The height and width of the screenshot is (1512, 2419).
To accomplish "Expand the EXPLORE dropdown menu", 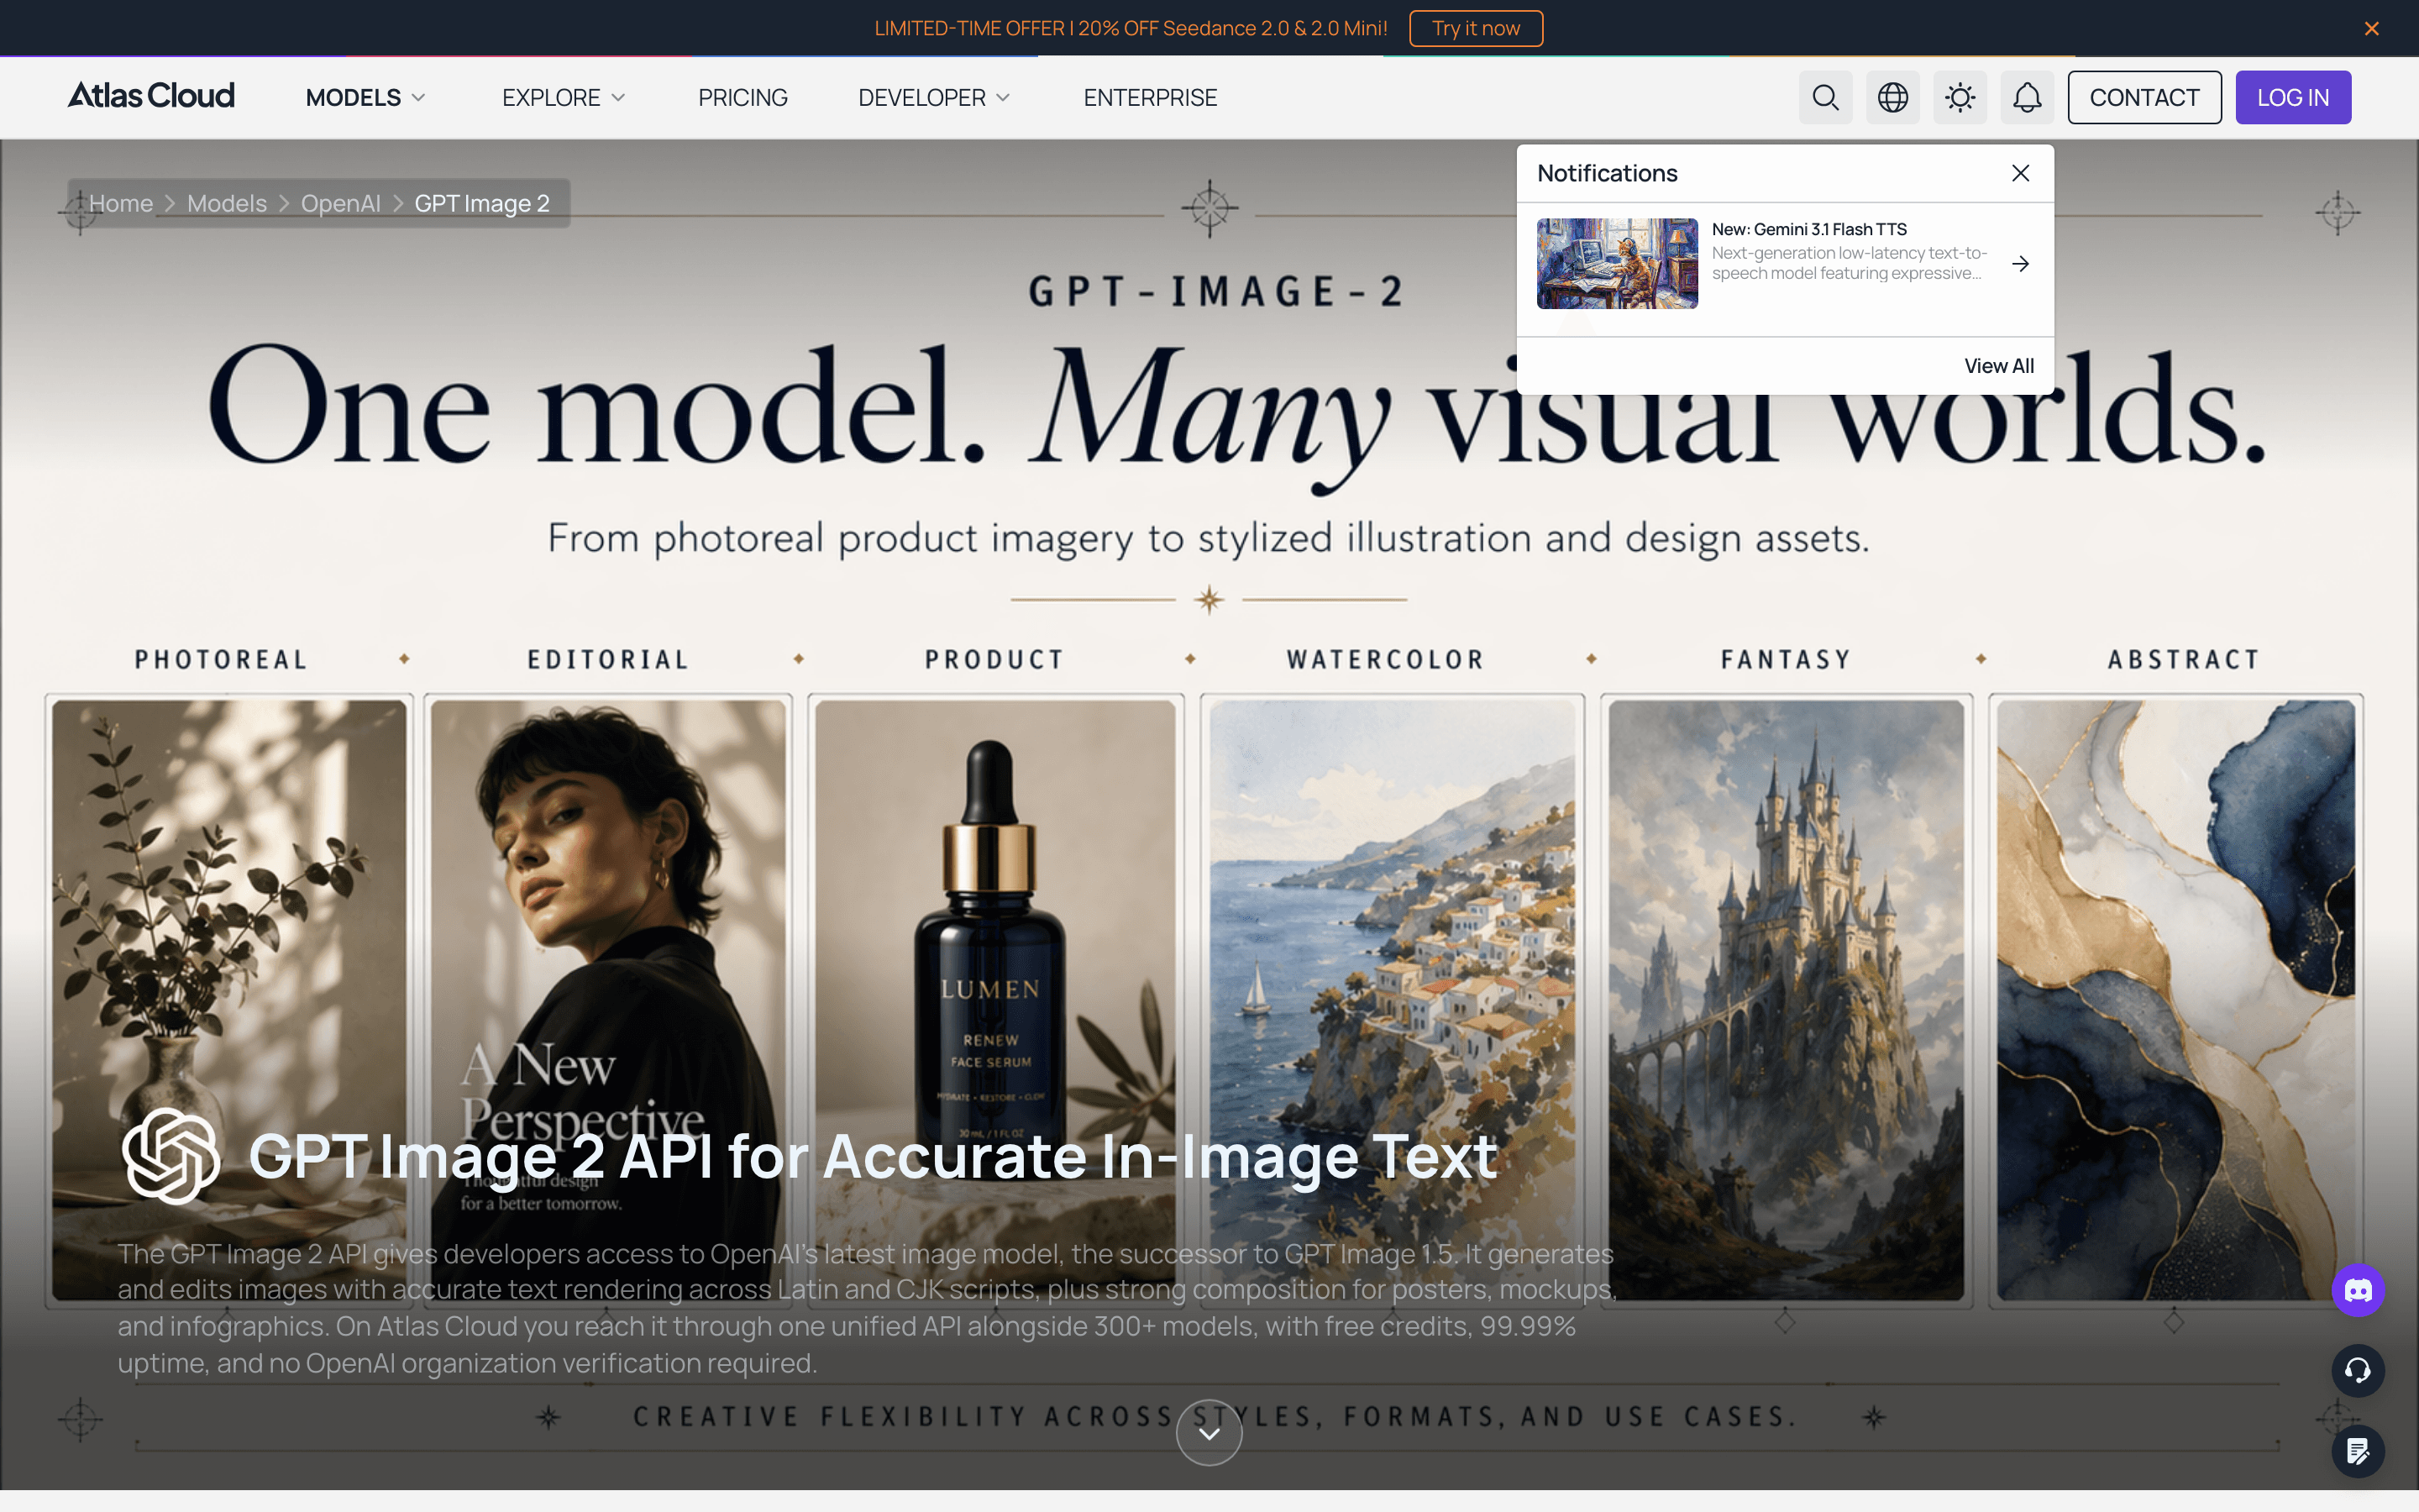I will coord(564,97).
